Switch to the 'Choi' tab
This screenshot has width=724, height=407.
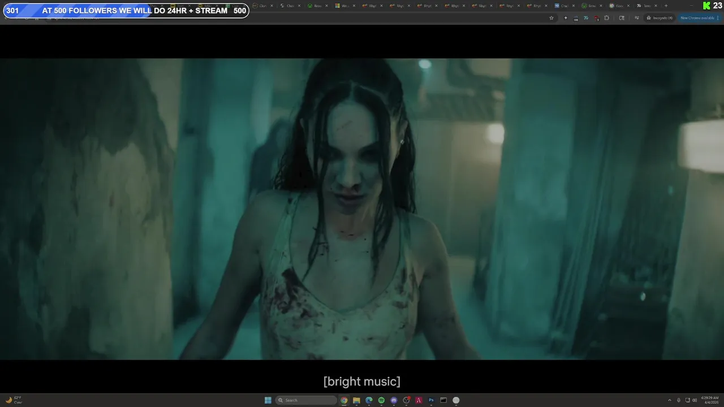point(291,6)
